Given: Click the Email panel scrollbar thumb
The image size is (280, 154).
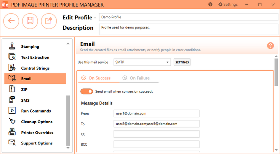Looking at the screenshot, I should tap(276, 72).
